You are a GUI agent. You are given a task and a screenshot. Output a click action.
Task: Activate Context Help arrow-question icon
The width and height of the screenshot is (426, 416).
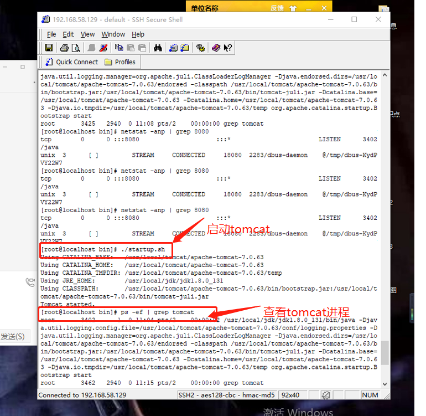pyautogui.click(x=228, y=48)
